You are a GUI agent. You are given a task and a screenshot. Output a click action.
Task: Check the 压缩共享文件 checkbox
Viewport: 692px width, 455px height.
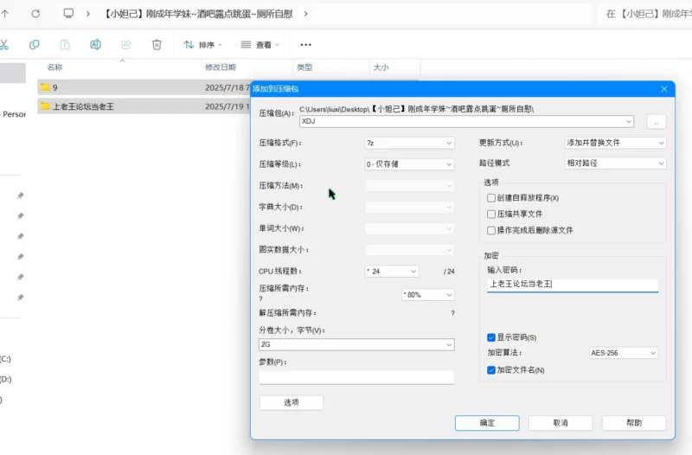coord(491,214)
